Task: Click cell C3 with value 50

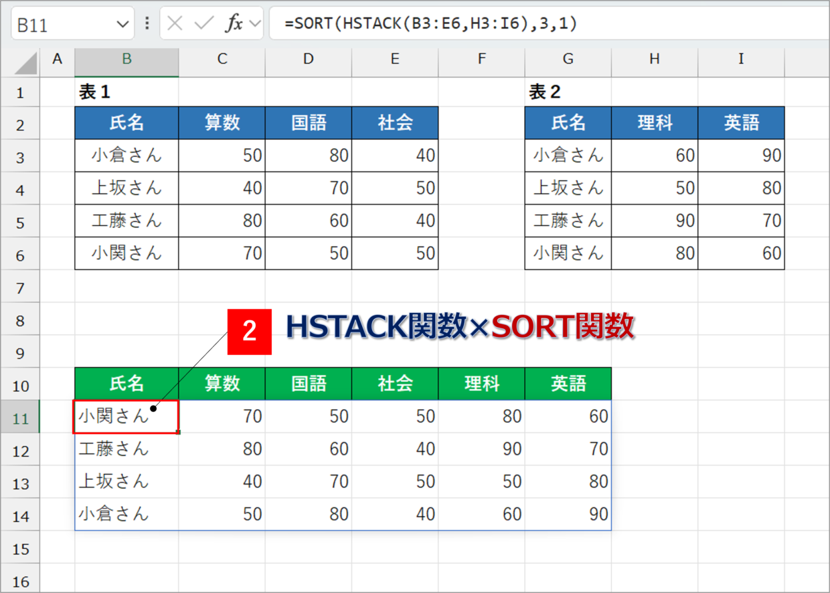Action: [x=222, y=156]
